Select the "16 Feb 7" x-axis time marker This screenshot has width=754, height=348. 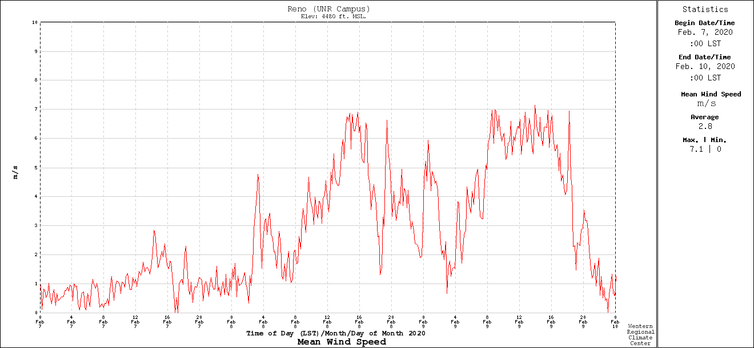(x=167, y=321)
